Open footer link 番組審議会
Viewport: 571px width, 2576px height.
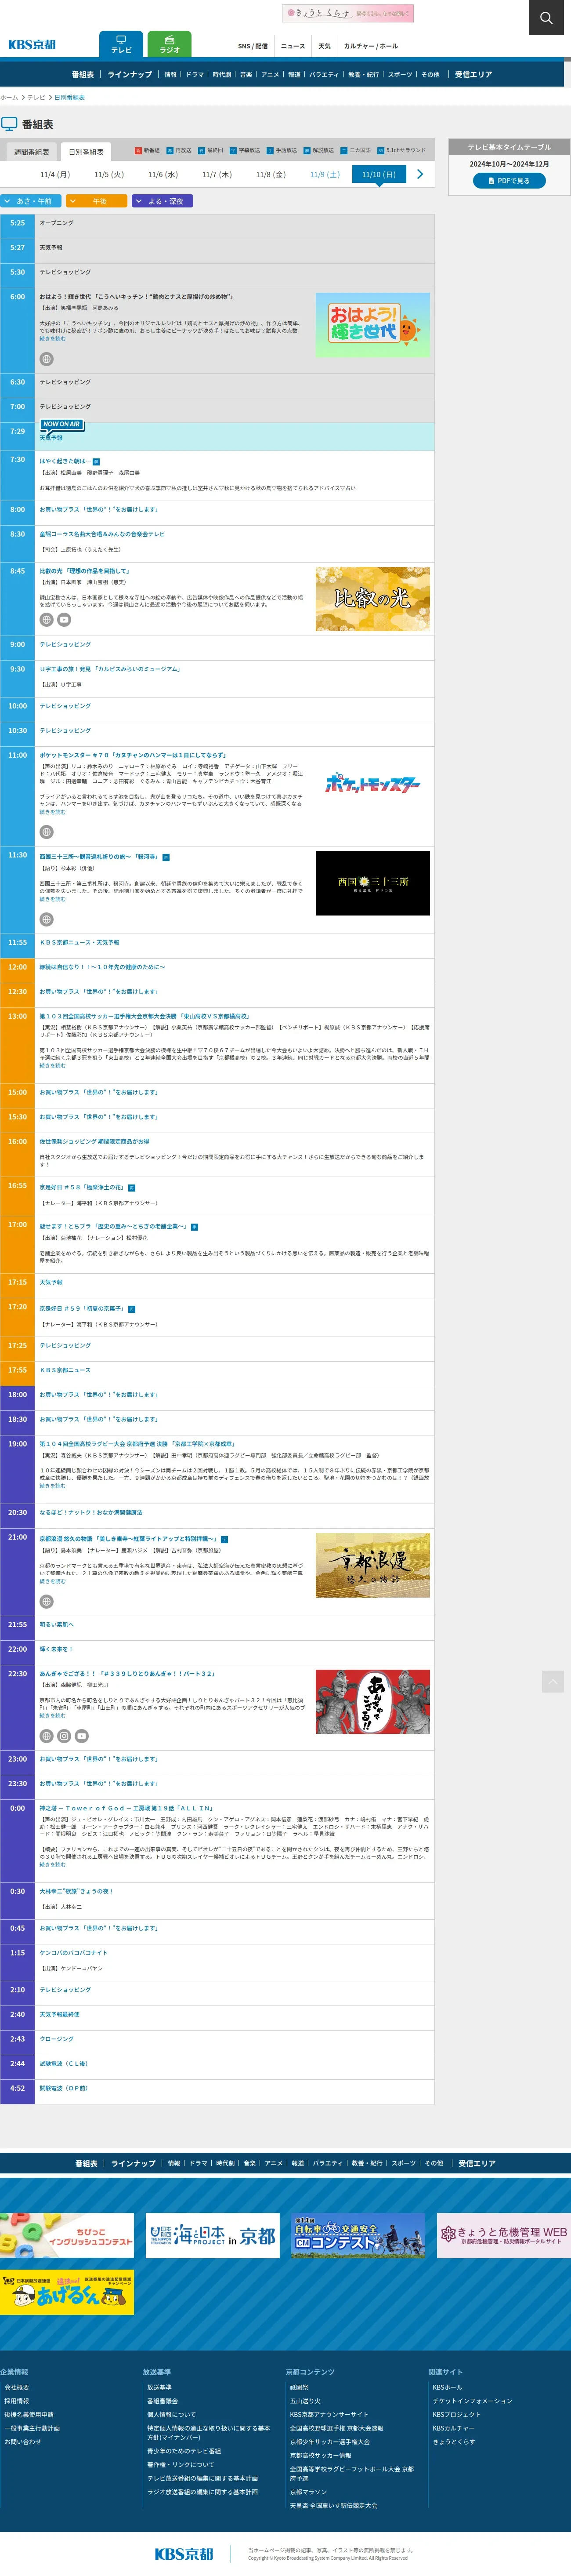click(x=162, y=2401)
